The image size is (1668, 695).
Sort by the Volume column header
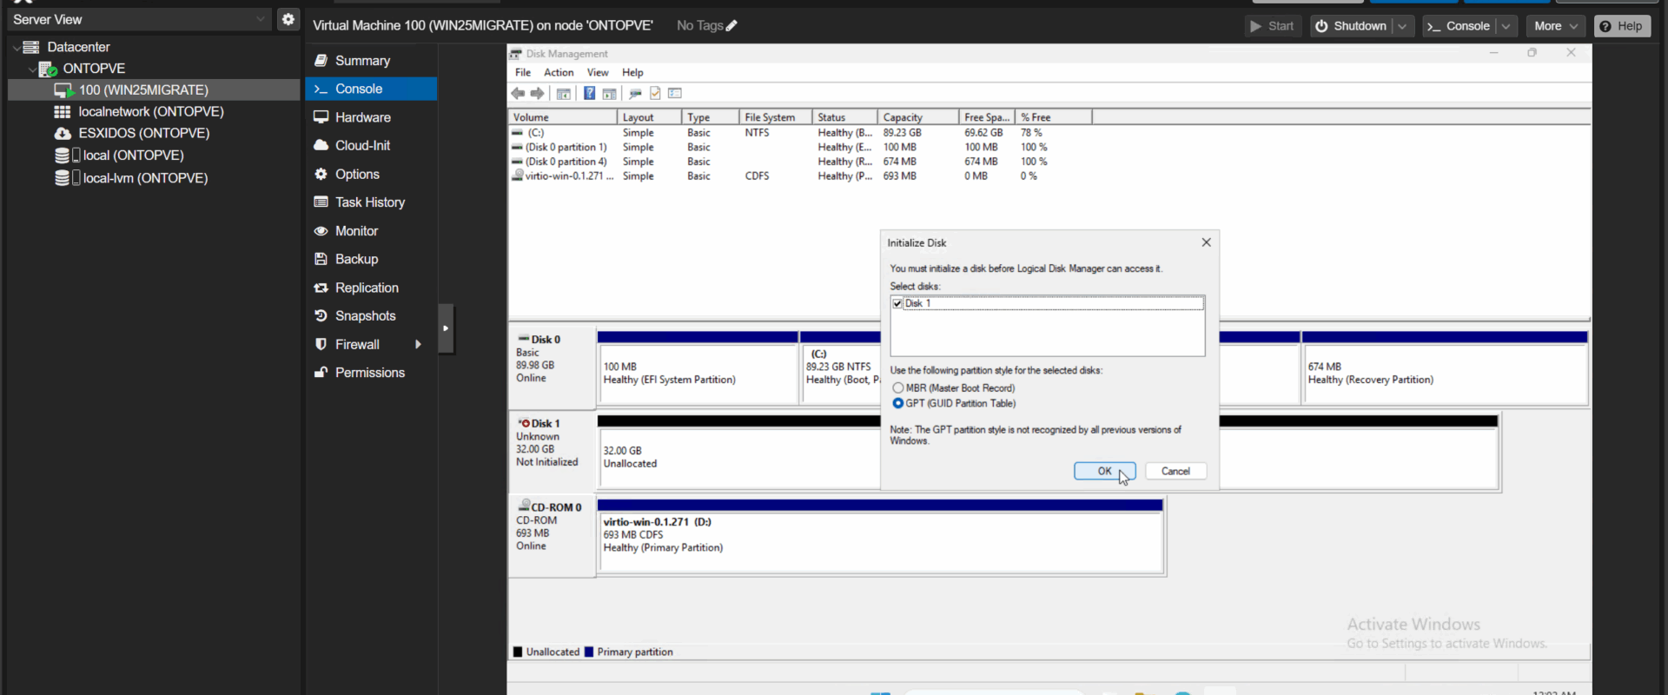[x=563, y=117]
